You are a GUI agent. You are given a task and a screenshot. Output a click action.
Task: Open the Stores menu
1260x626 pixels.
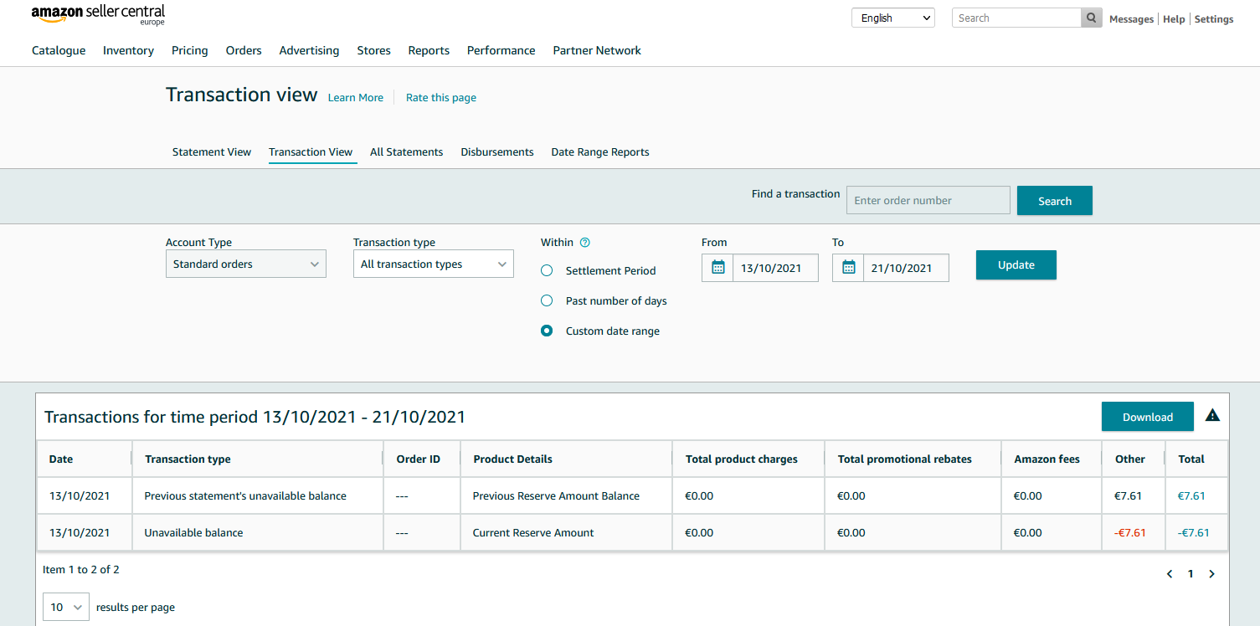click(x=373, y=50)
